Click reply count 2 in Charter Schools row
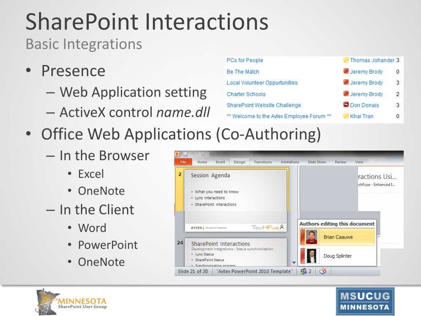The width and height of the screenshot is (421, 316). pyautogui.click(x=398, y=94)
